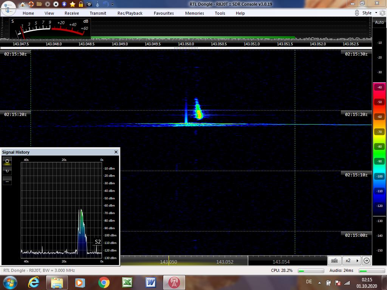This screenshot has height=290, width=387.
Task: Click the gear settings icon at top right
Action: [x=382, y=13]
